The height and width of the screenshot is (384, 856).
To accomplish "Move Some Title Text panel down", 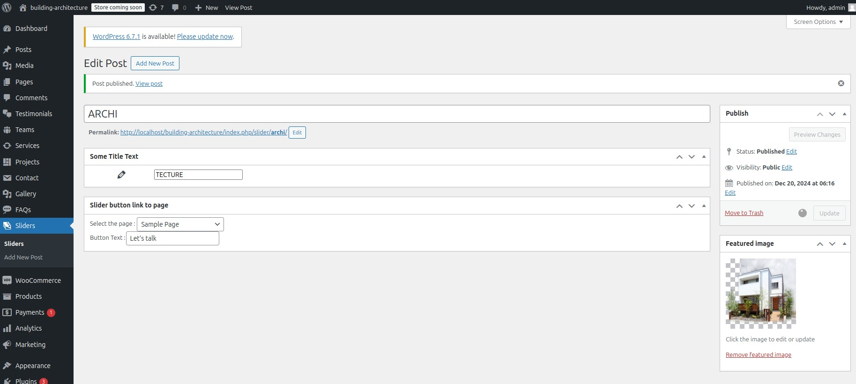I will pyautogui.click(x=692, y=157).
